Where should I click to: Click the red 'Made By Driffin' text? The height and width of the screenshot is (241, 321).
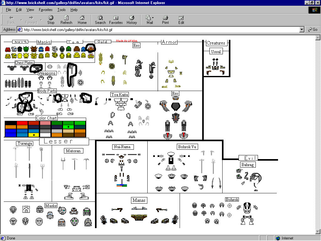point(127,41)
